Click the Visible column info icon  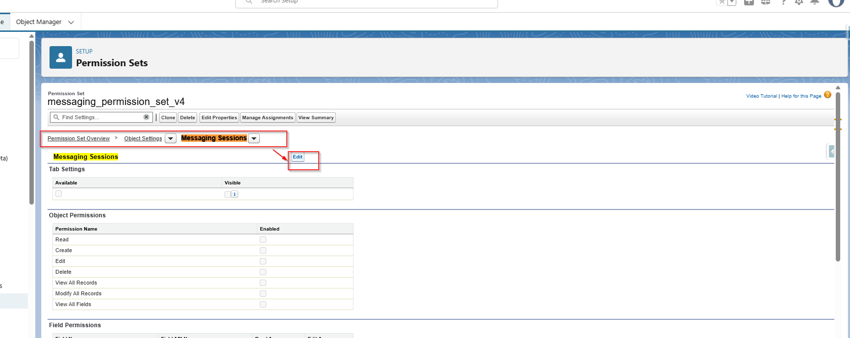coord(235,194)
